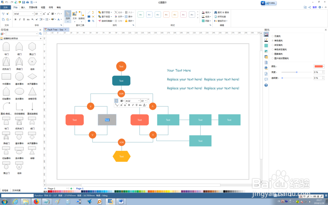Open the help question mark icon

tap(266, 85)
